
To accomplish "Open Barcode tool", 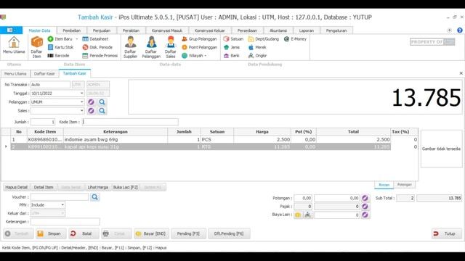I will tap(58, 55).
